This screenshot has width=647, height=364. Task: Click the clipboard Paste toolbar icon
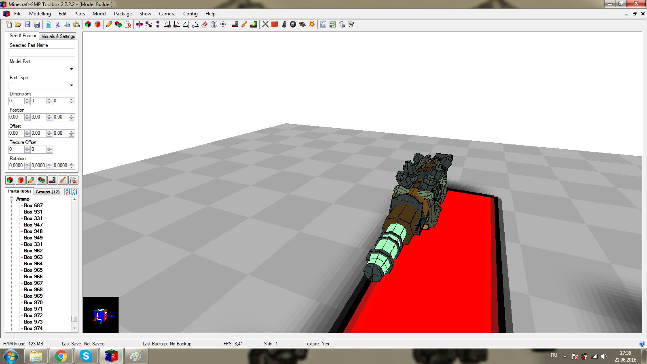[x=76, y=25]
